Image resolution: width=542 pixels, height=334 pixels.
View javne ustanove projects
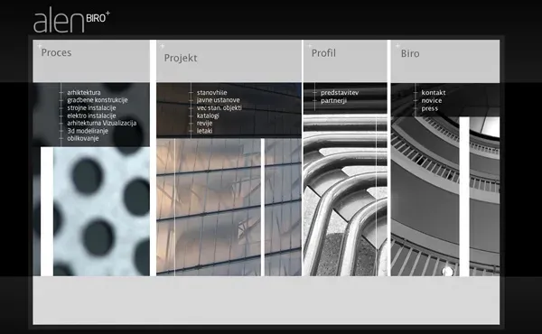[x=218, y=100]
